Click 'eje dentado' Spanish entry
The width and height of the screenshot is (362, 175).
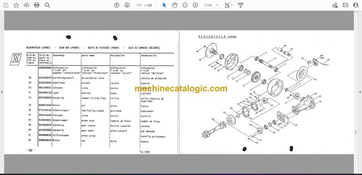[148, 132]
